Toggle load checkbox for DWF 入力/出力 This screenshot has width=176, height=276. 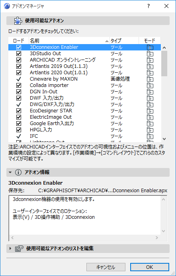(x=19, y=98)
